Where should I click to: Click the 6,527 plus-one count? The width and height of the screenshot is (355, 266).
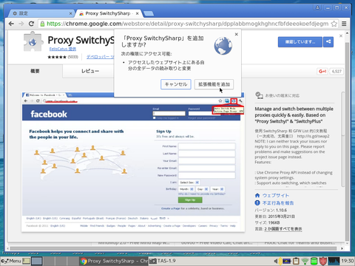(337, 72)
